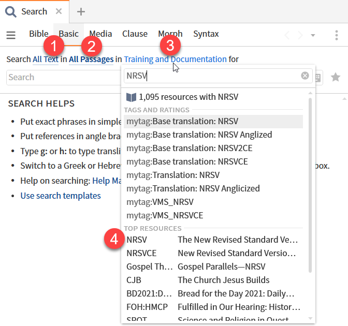Select mytag:Translation: NRSV Anglicized

(x=213, y=188)
